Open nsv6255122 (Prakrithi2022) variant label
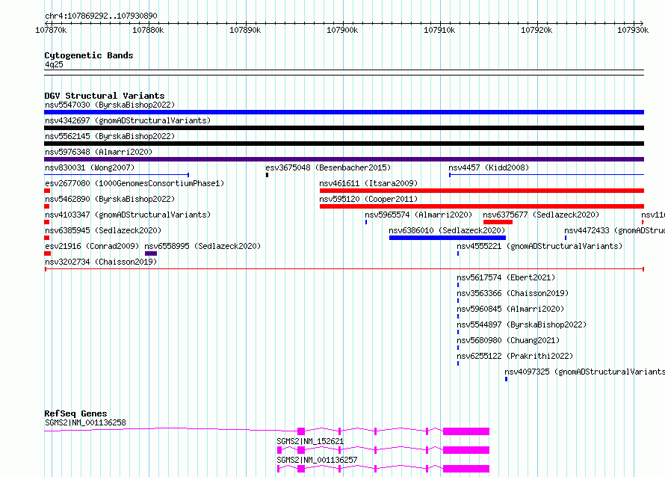This screenshot has width=665, height=477. tap(515, 356)
